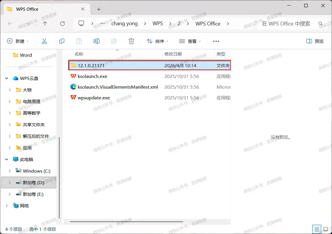Click the Share icon in toolbar
Viewport: 332px width, 234px height.
tap(114, 41)
